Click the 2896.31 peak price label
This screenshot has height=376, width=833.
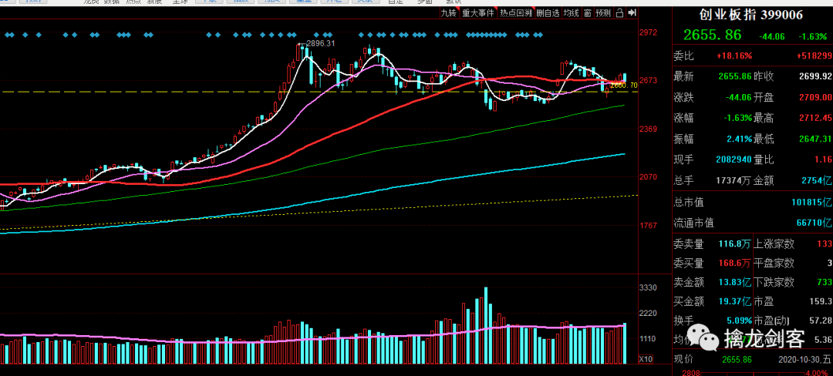coord(320,43)
